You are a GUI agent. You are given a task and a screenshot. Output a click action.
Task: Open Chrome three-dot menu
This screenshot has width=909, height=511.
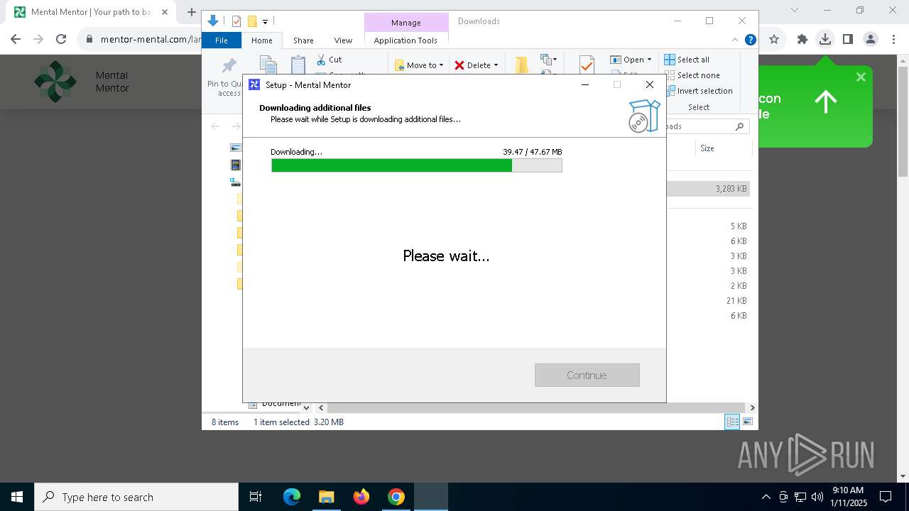(x=893, y=39)
